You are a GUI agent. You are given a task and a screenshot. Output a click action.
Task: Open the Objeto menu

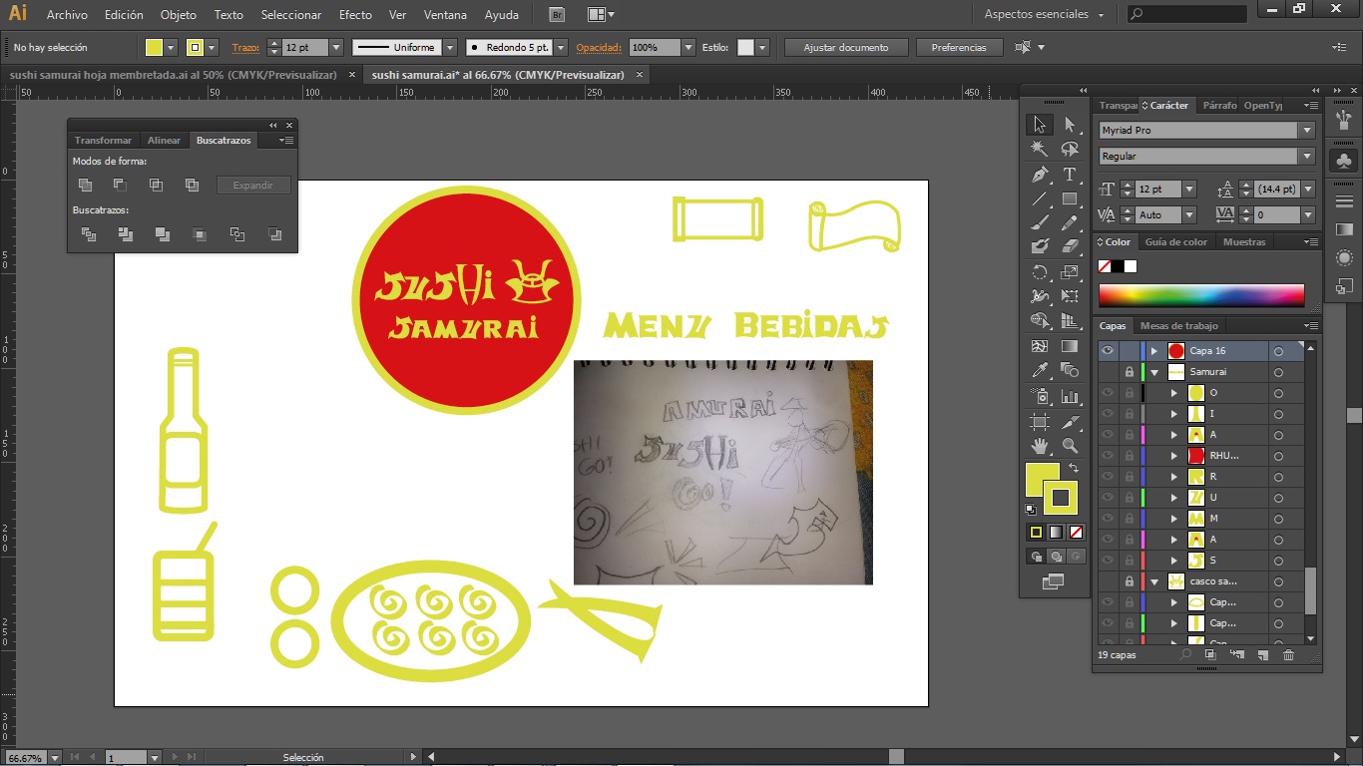(x=179, y=15)
